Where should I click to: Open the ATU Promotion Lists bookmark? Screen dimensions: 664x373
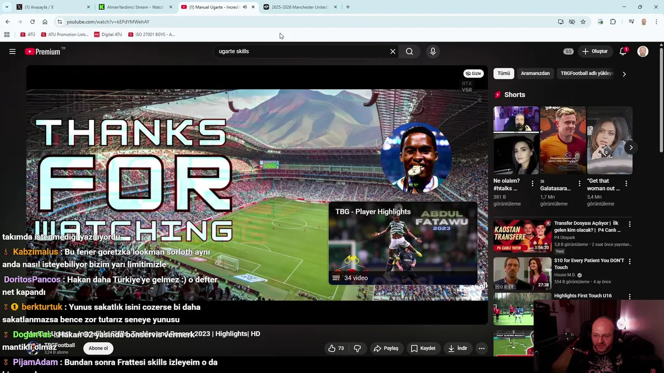[x=64, y=35]
